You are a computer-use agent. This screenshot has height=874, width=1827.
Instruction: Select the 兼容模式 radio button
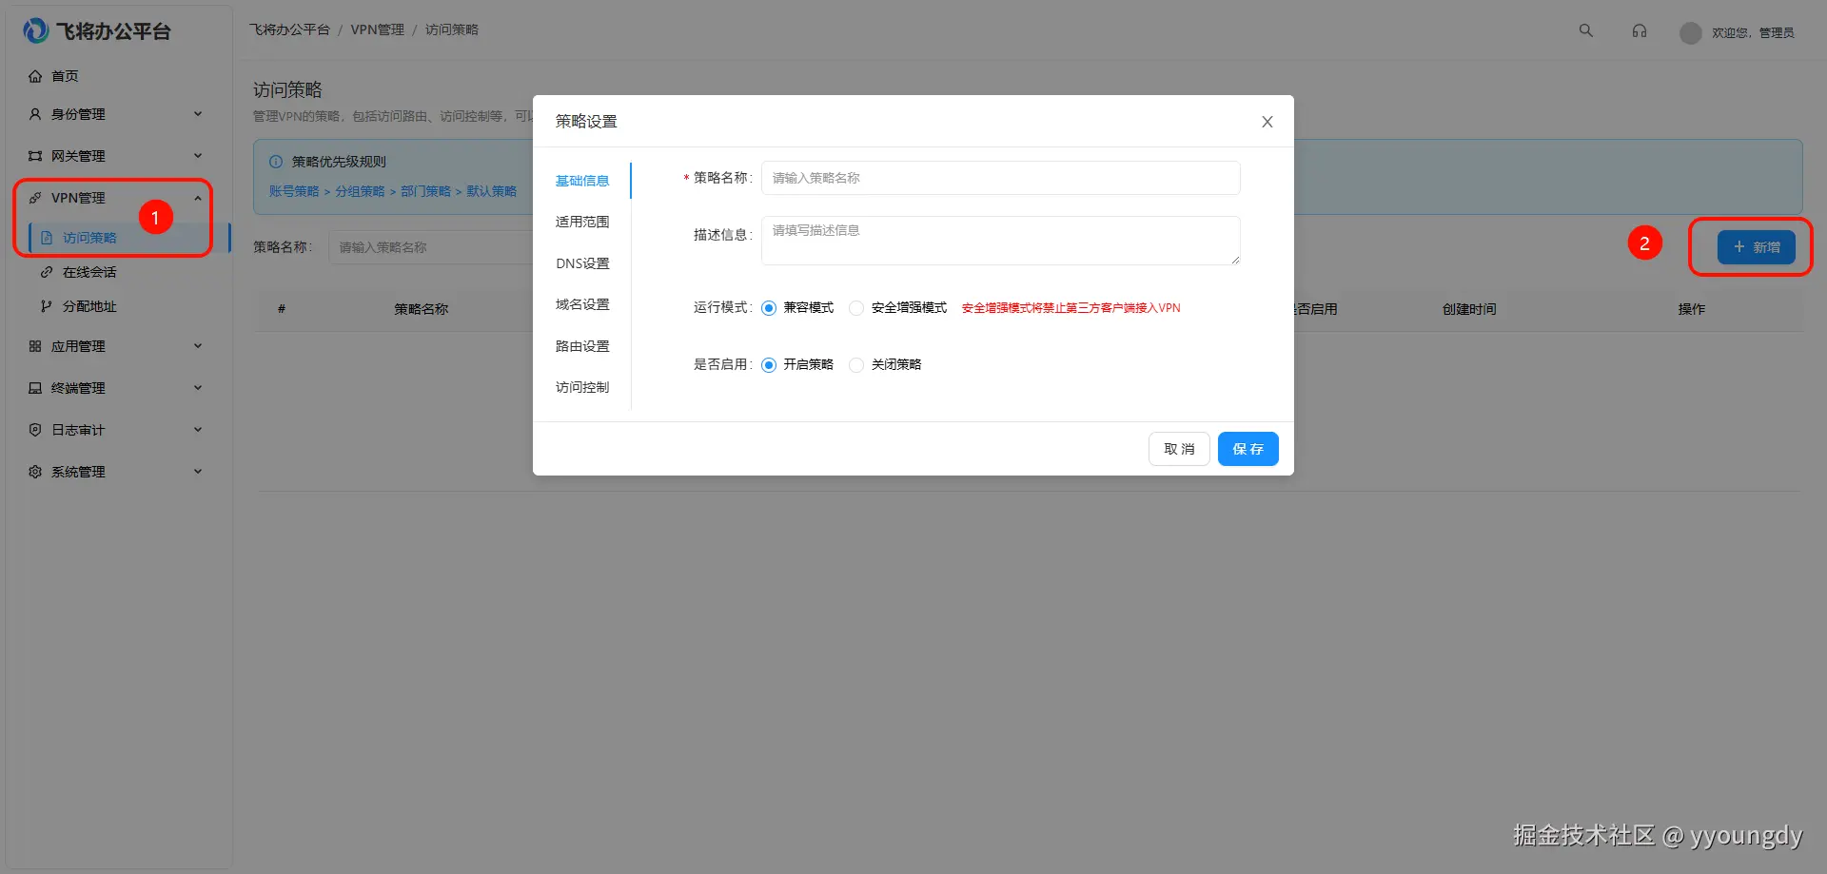click(x=769, y=308)
